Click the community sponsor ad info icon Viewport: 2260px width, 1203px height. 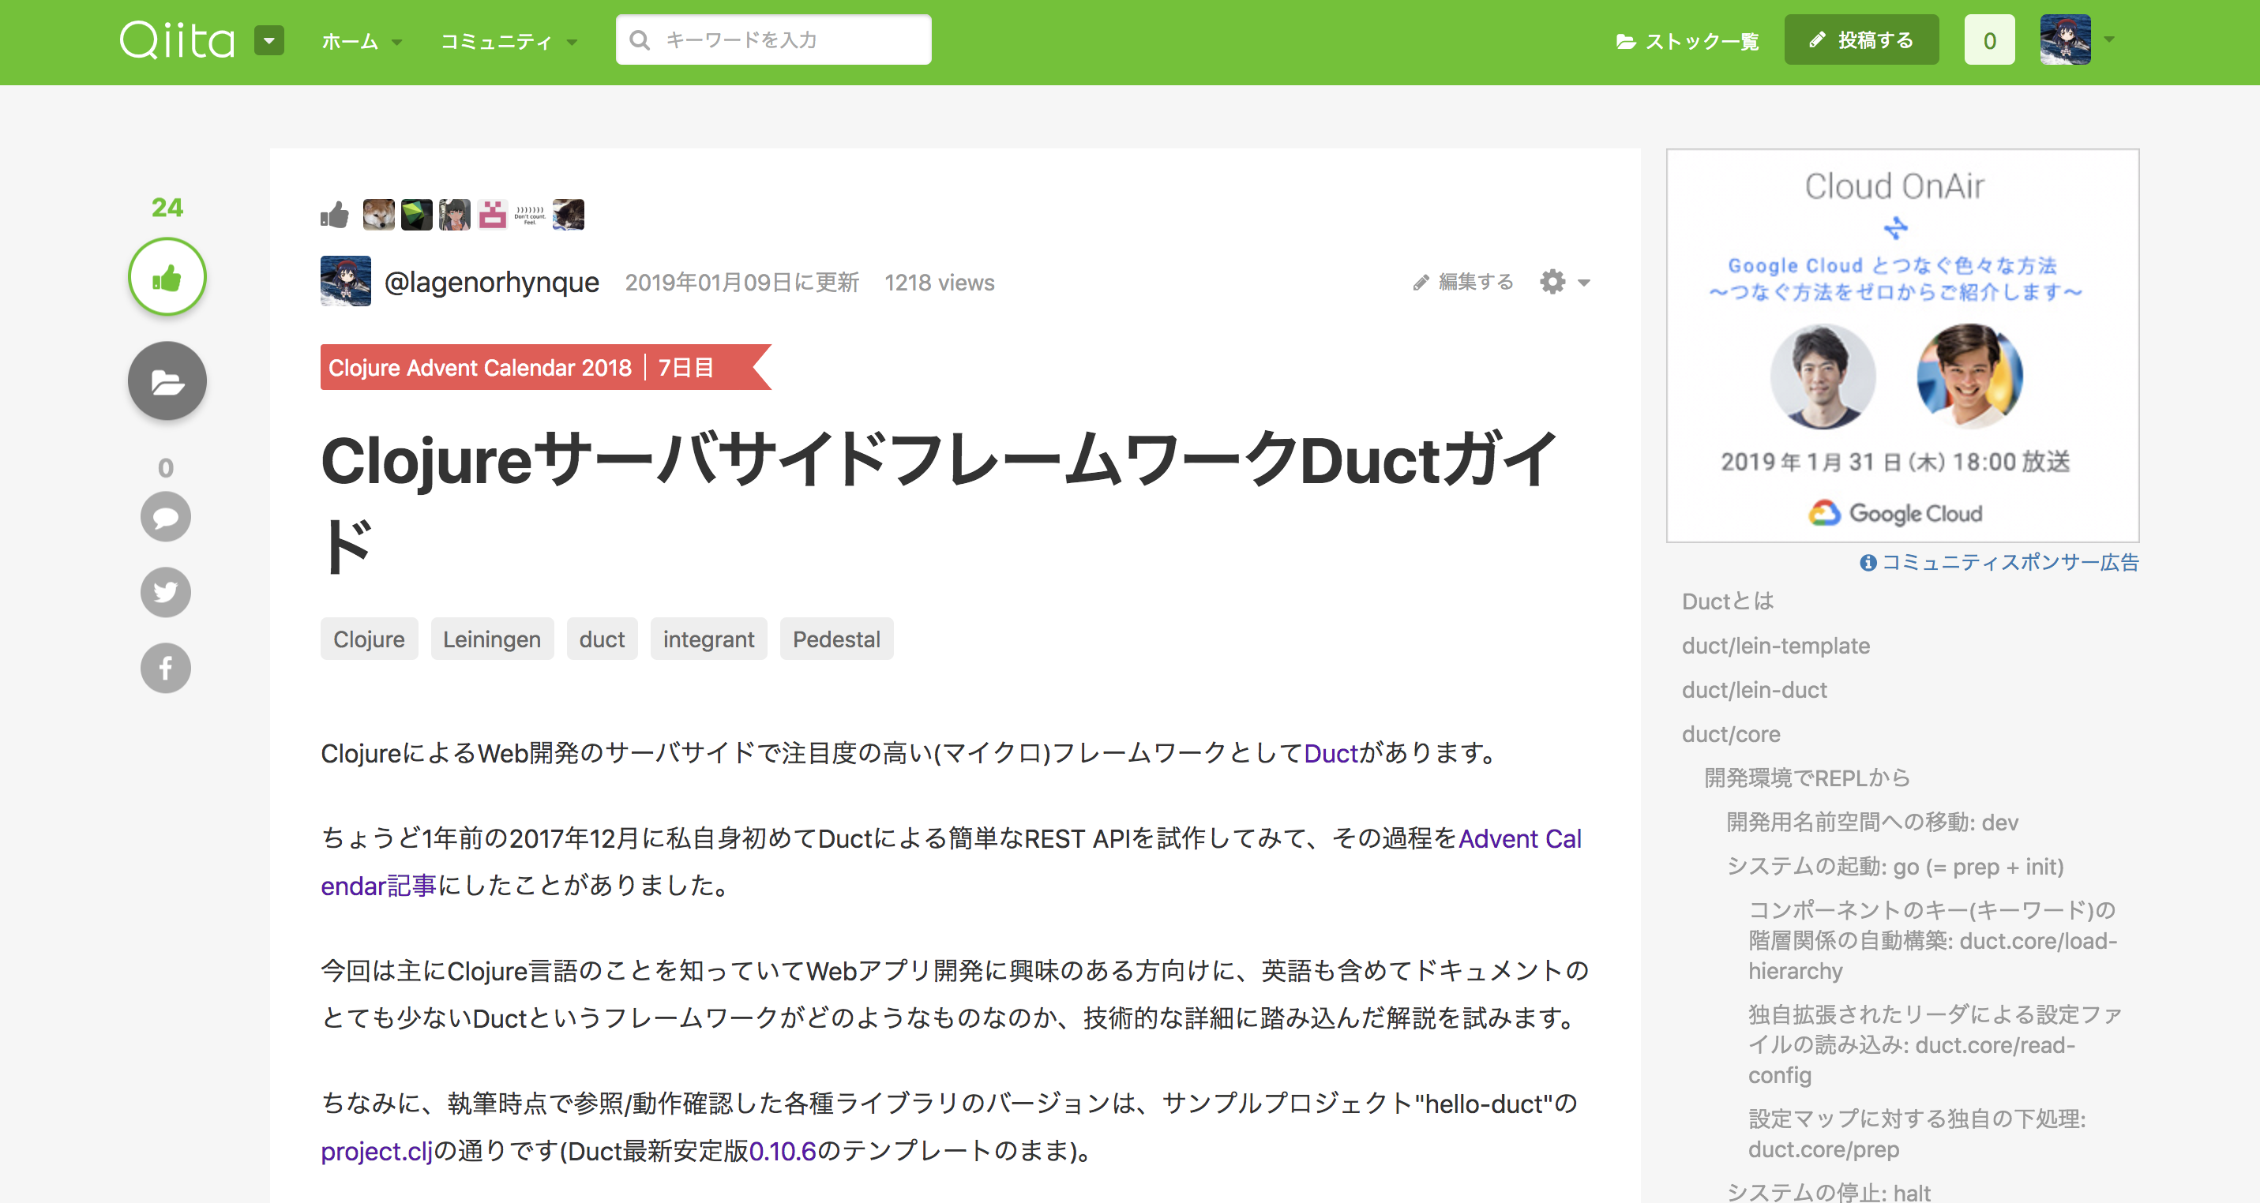tap(1868, 563)
